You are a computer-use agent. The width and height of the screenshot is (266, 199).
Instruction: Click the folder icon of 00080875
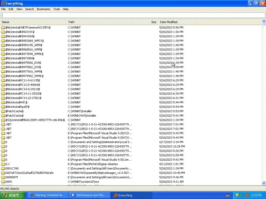pyautogui.click(x=3, y=177)
